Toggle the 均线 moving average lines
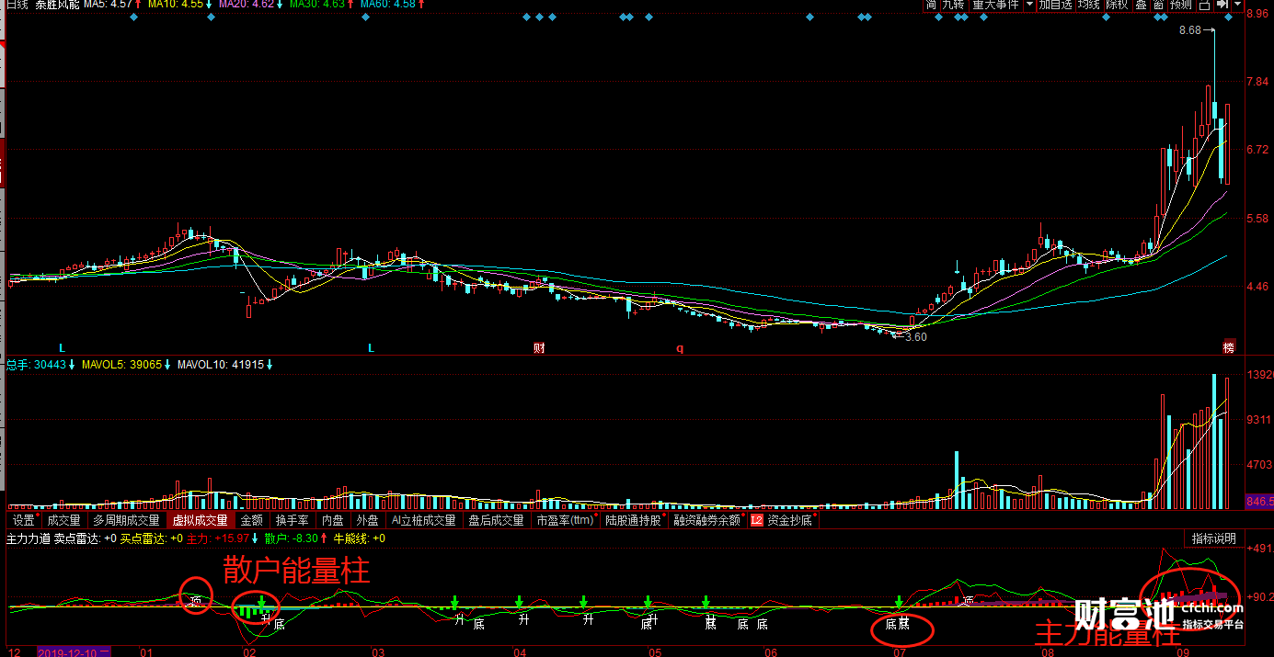 (x=1089, y=4)
